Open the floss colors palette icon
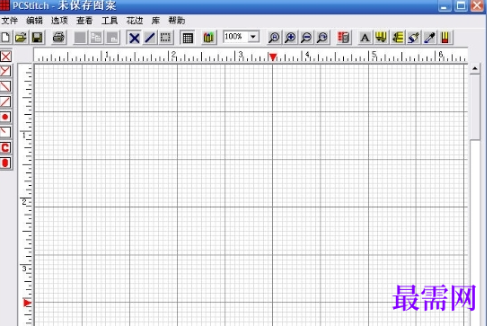This screenshot has height=326, width=493. [x=208, y=38]
